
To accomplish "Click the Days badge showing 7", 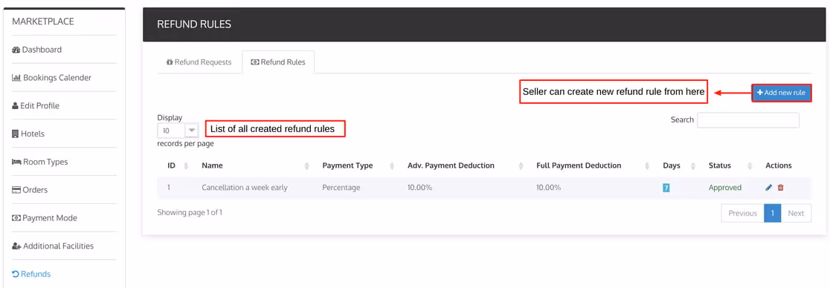I will 666,188.
